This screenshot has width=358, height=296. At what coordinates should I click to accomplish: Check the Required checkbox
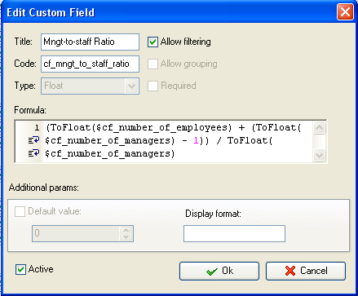pos(152,86)
